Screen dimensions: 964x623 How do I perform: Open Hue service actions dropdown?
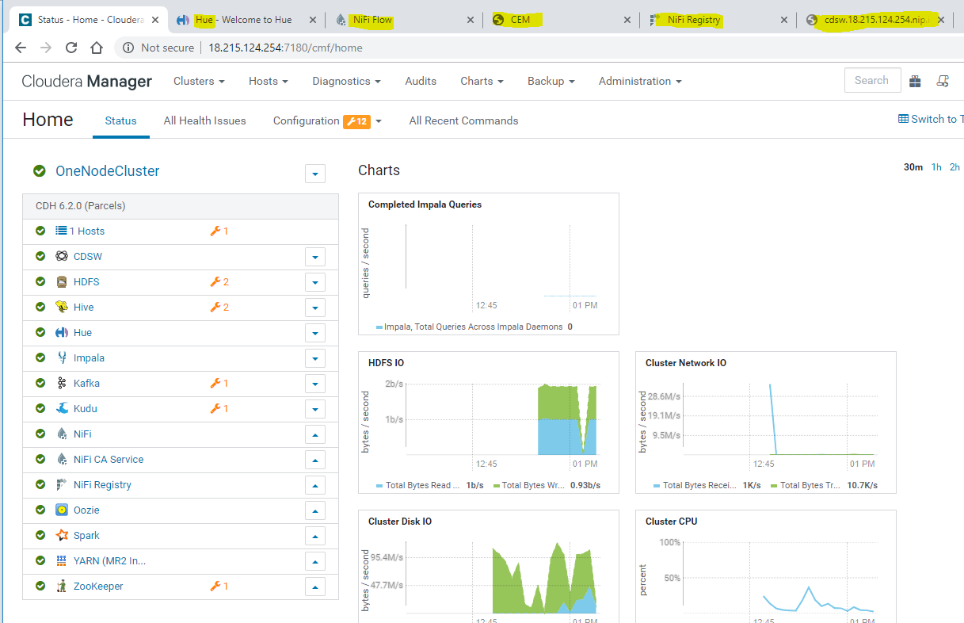[315, 333]
